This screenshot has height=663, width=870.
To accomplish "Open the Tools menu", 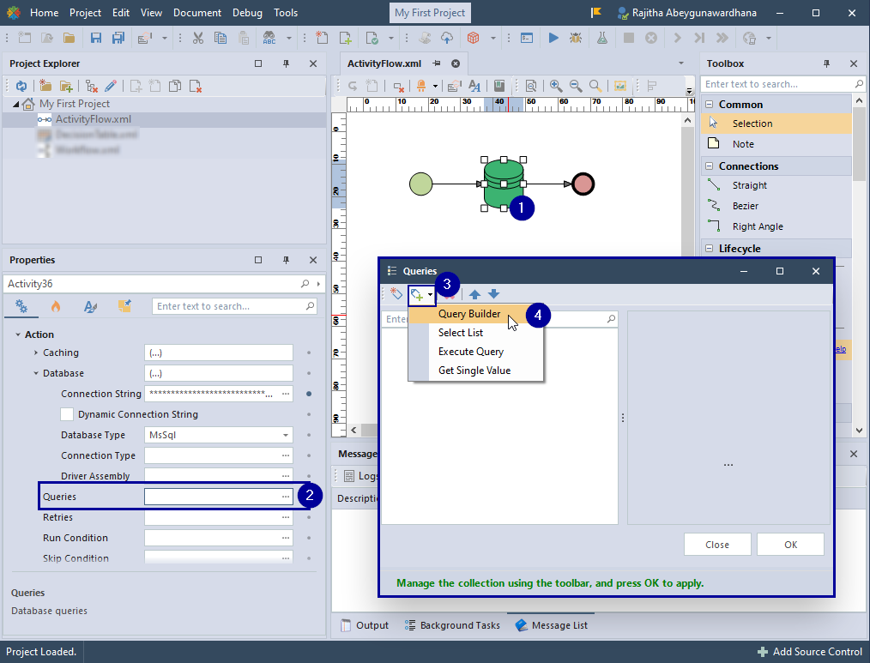I will tap(286, 12).
